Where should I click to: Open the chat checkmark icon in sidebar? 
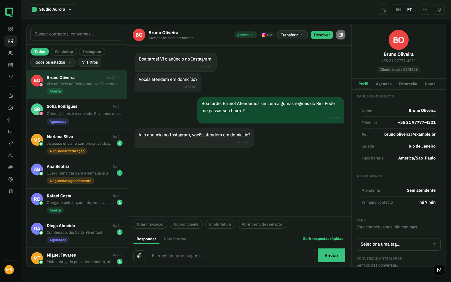pyautogui.click(x=11, y=108)
